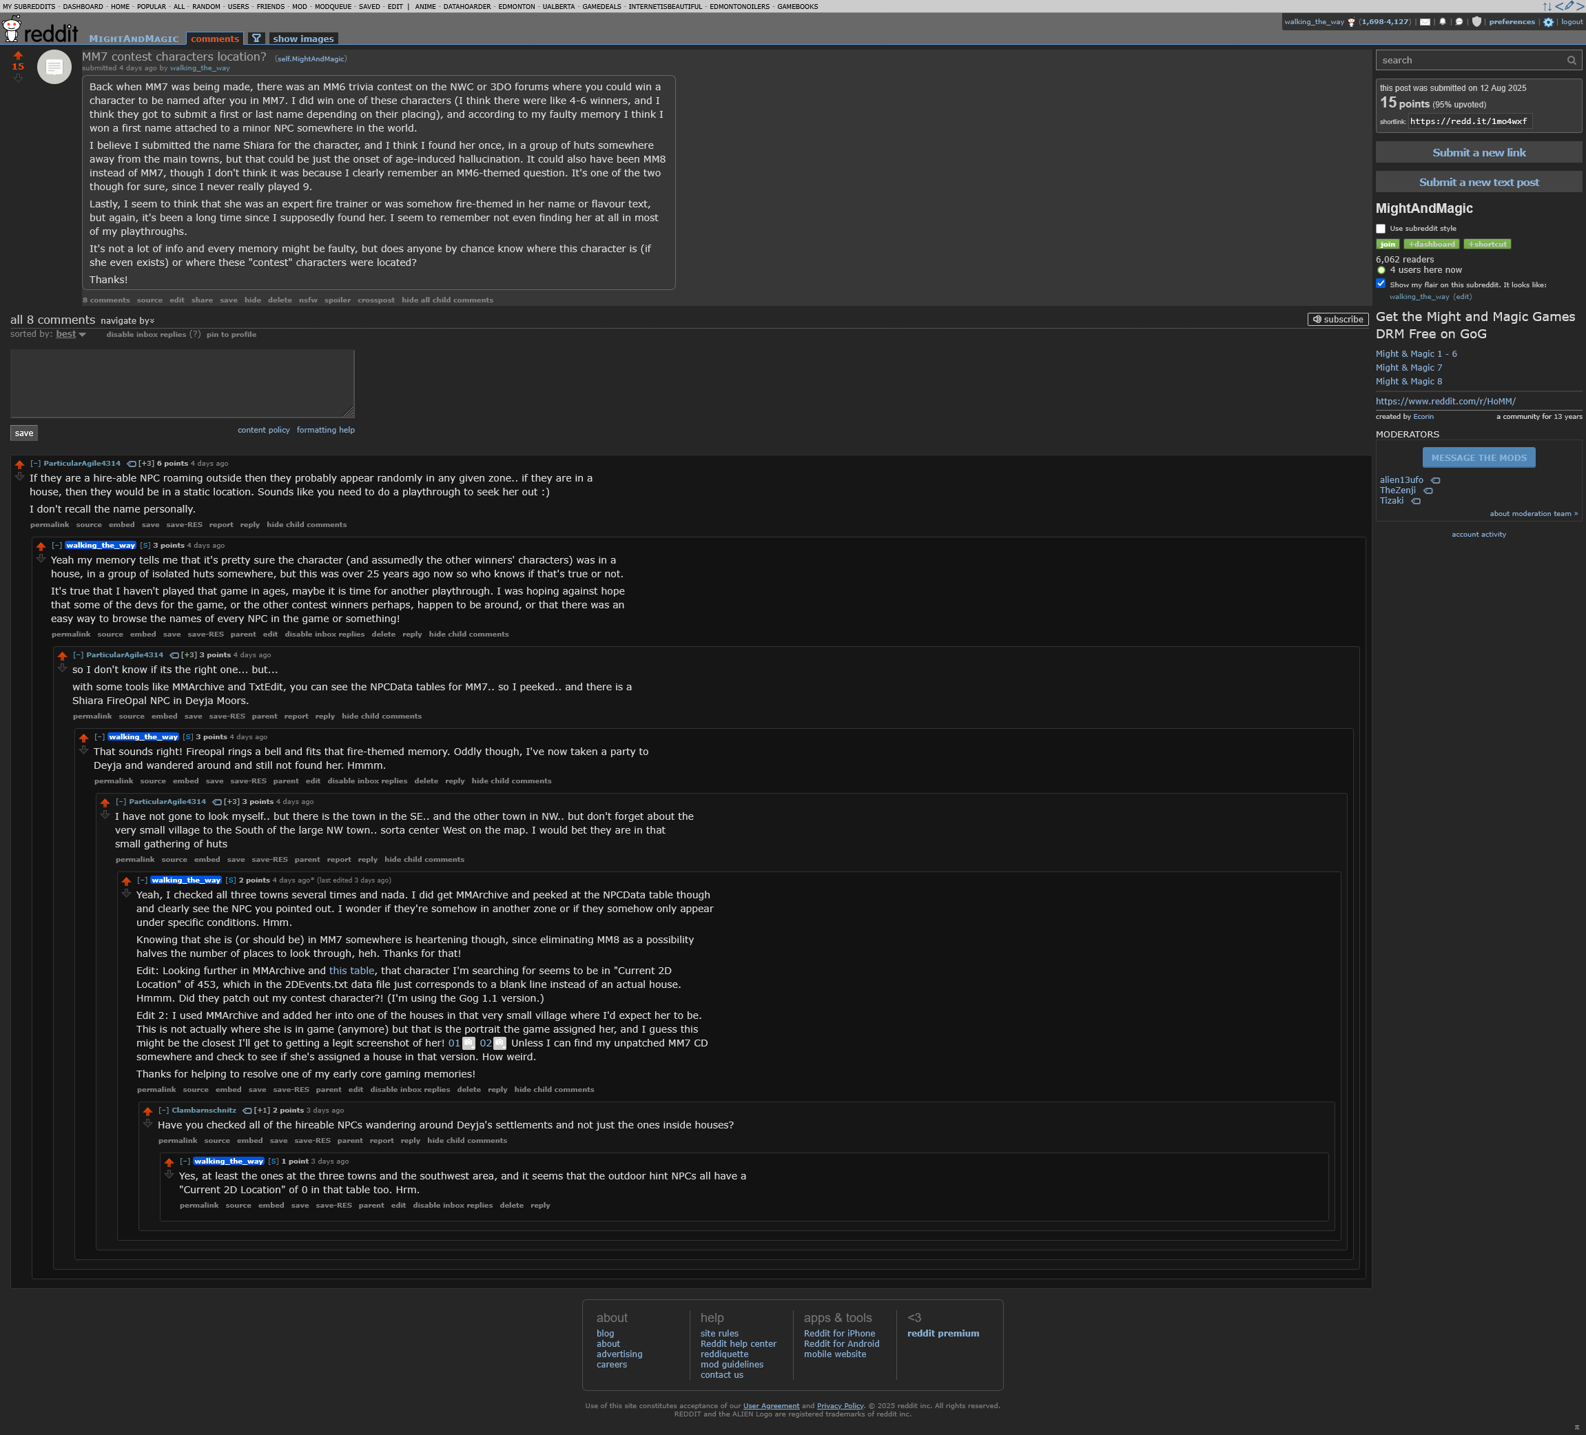Click Submit a new text post

(x=1479, y=182)
